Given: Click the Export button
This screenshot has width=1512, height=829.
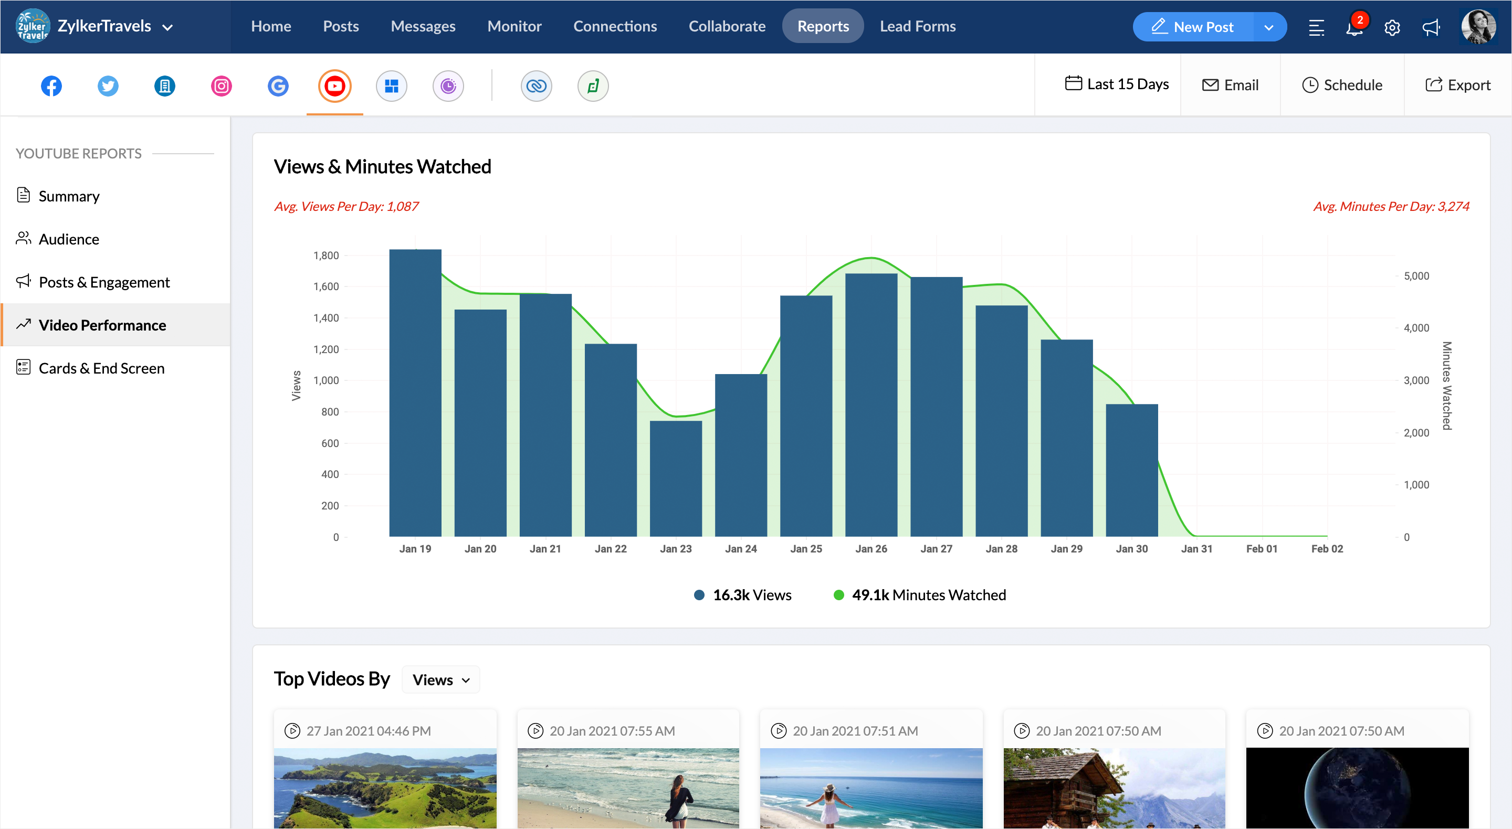Looking at the screenshot, I should coord(1458,85).
